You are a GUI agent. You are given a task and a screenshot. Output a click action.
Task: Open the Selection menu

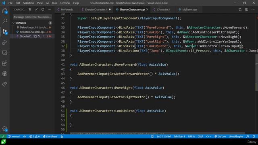29,3
